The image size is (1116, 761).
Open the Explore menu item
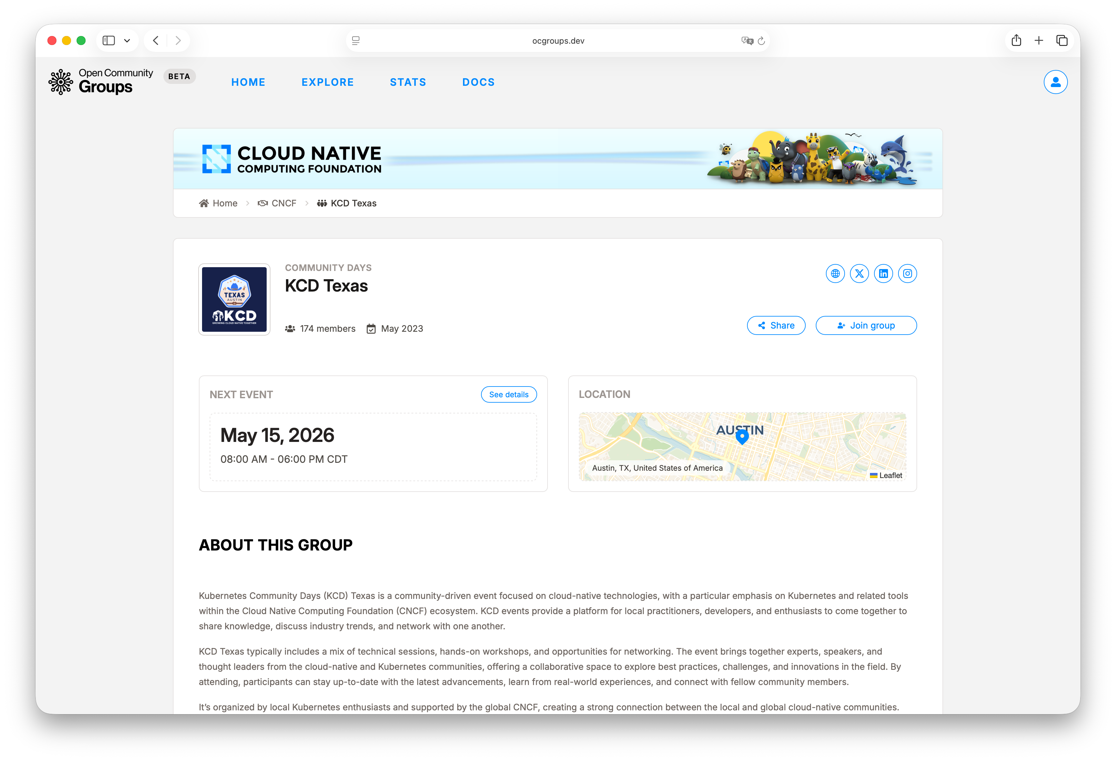click(x=327, y=82)
